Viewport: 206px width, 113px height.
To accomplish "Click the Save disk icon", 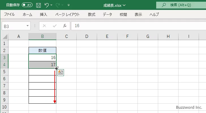I will [x=38, y=5].
